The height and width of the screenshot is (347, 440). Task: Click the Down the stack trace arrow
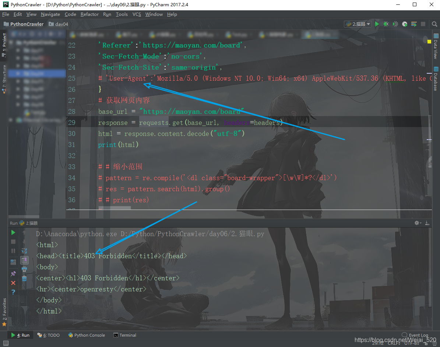pos(24,242)
